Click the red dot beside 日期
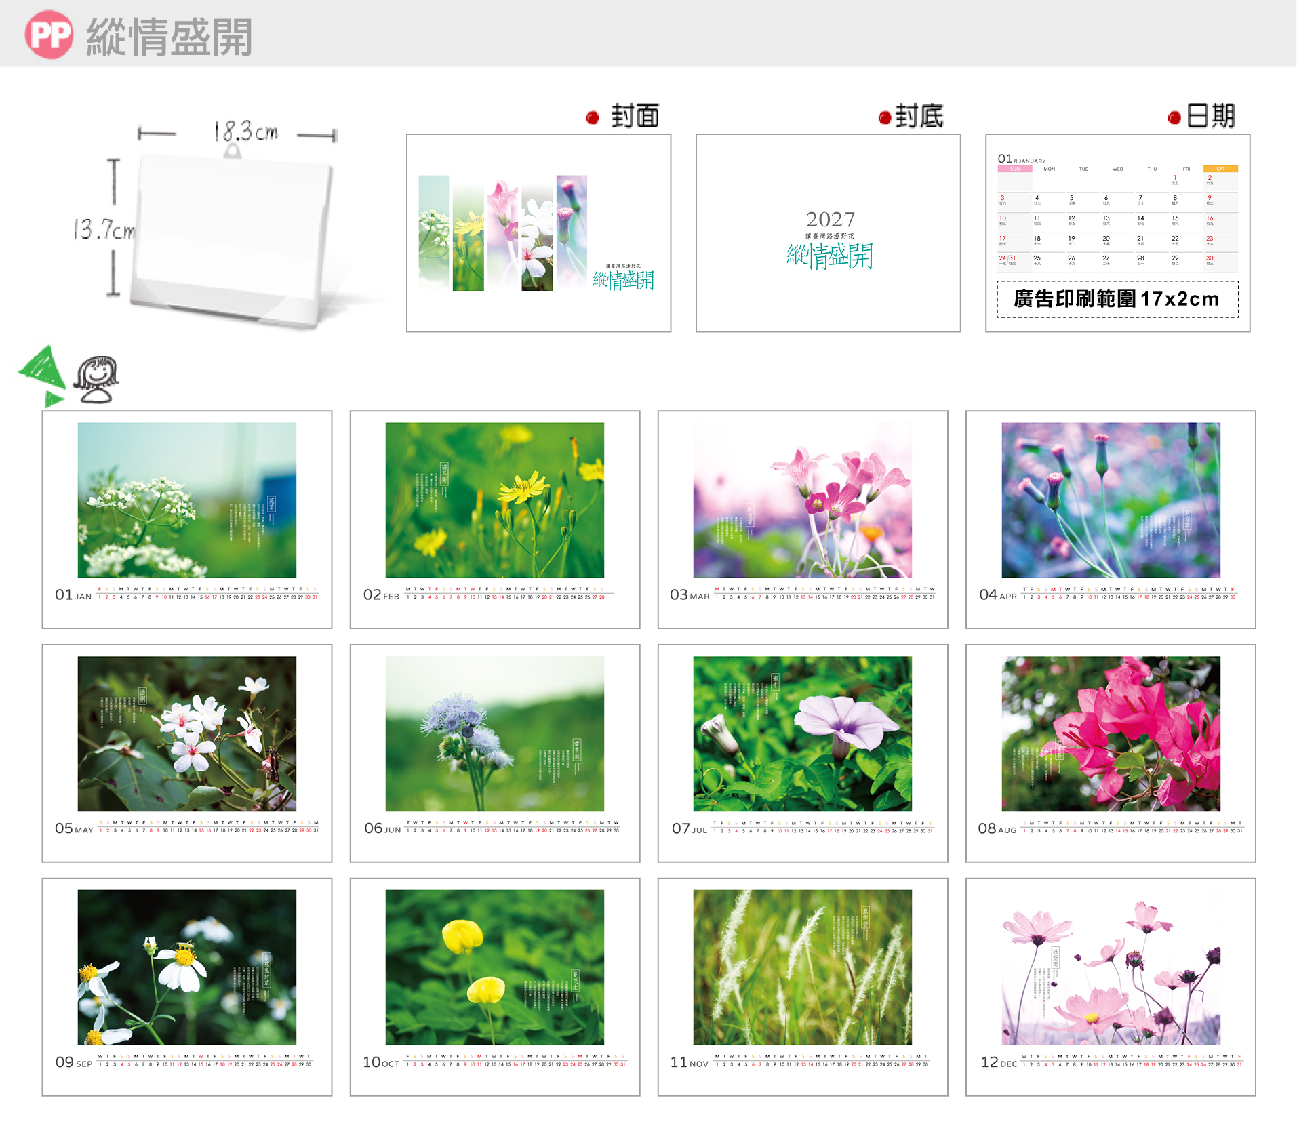The height and width of the screenshot is (1130, 1297). coord(1174,117)
